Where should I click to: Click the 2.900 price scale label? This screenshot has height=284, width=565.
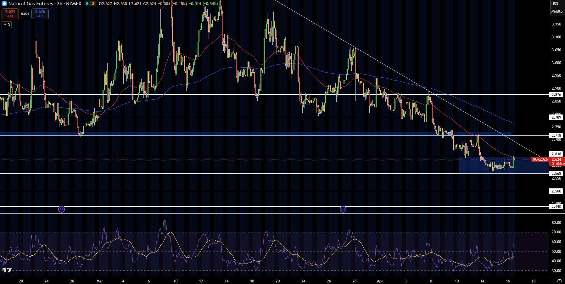[x=556, y=88]
